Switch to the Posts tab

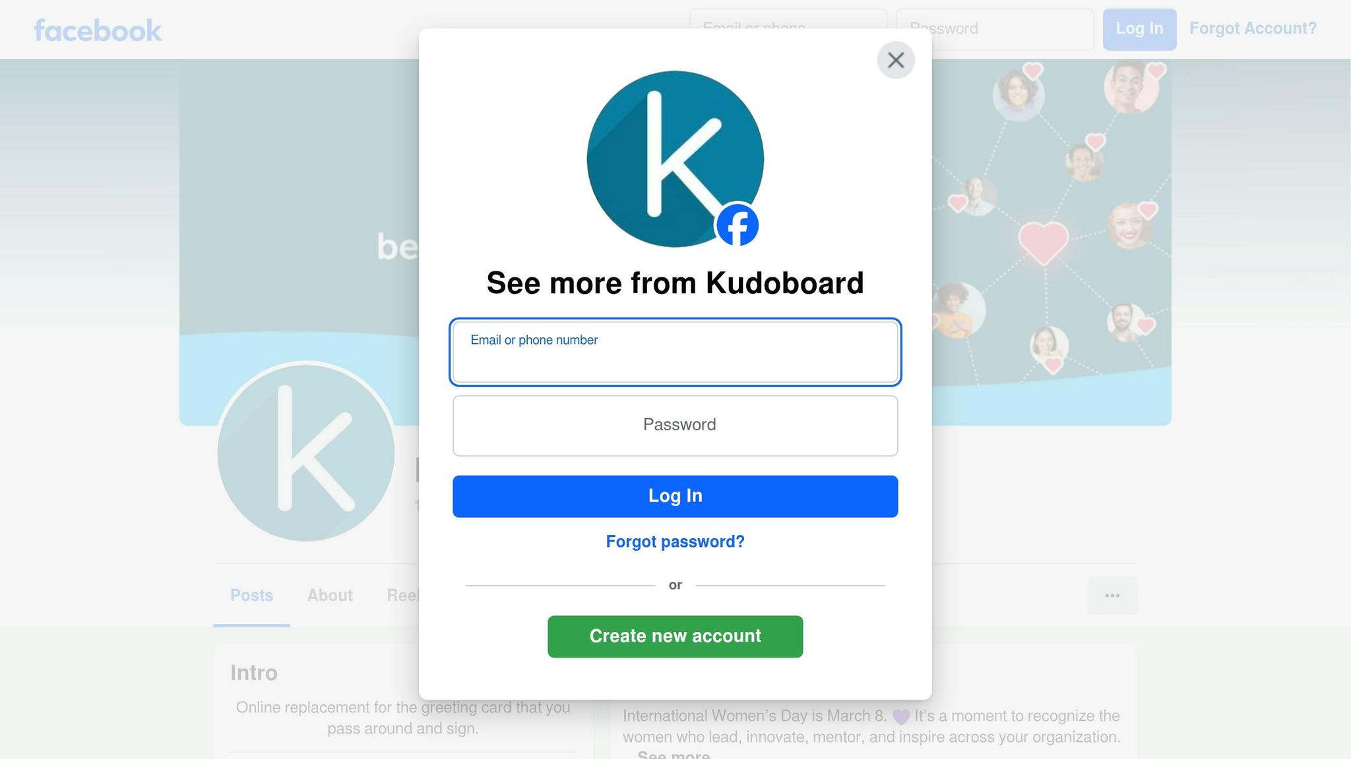(251, 596)
